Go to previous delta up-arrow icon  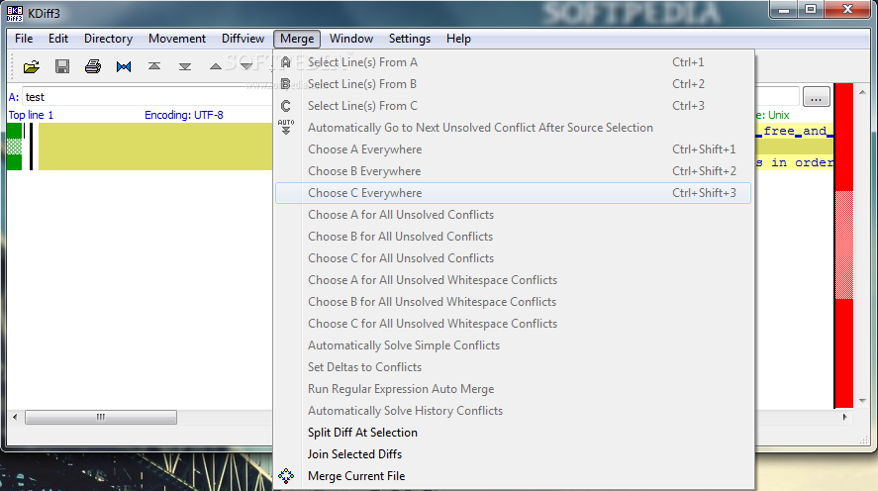tap(216, 66)
